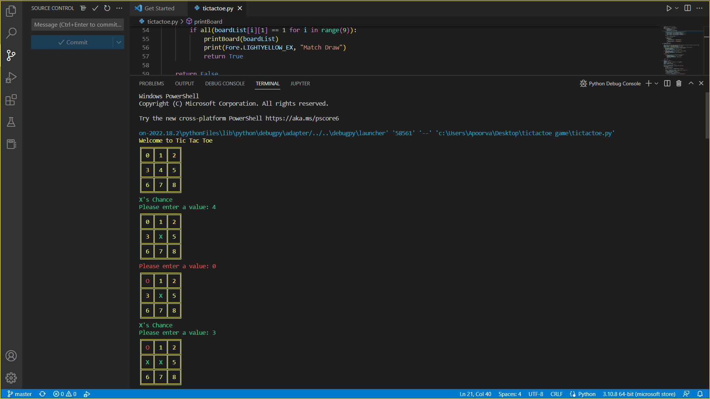Type in the commit message field
Screen dimensions: 710x399
pos(77,24)
